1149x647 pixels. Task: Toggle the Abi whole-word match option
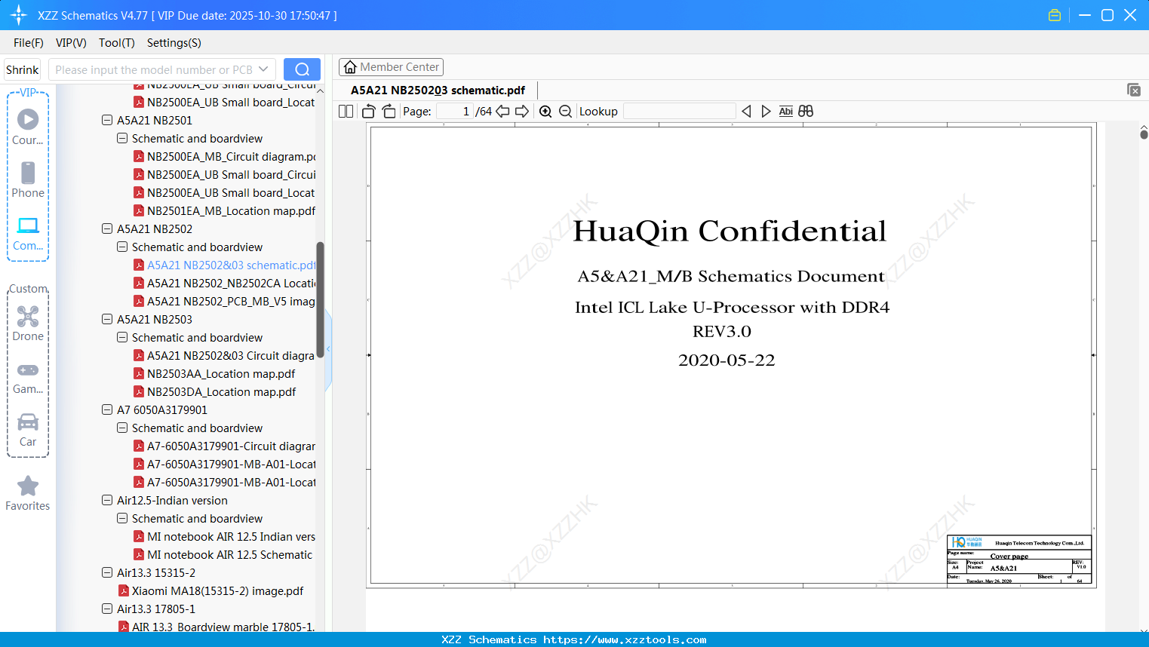(785, 112)
